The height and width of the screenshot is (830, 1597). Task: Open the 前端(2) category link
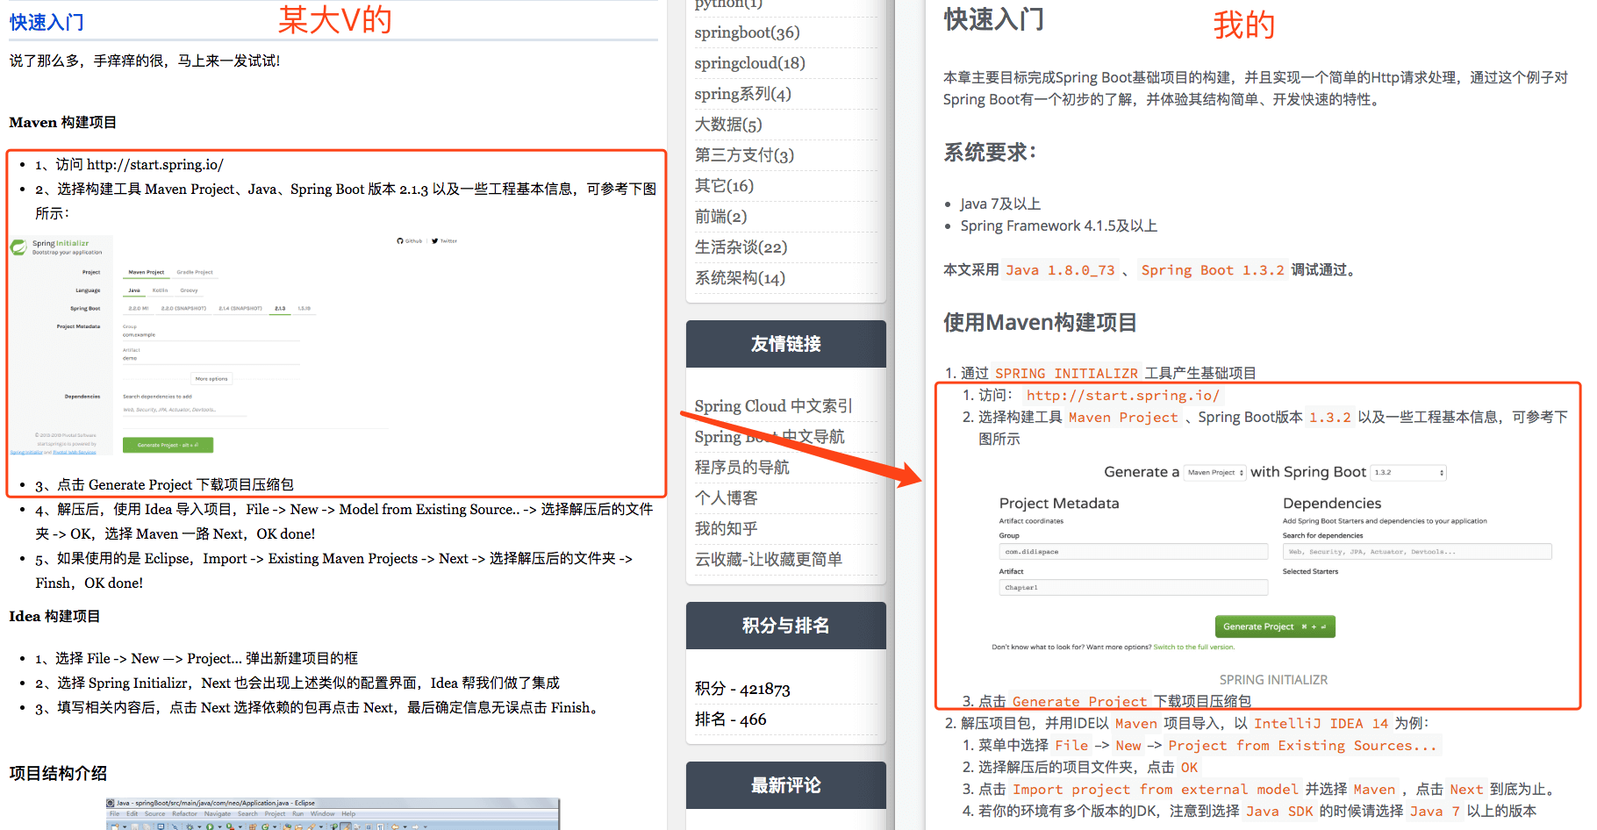click(720, 217)
